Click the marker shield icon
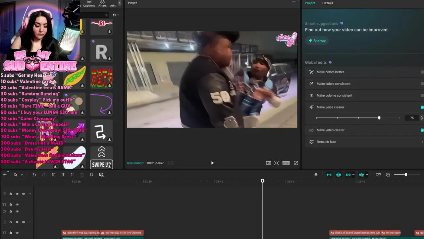Image resolution: width=424 pixels, height=239 pixels. coord(91,175)
